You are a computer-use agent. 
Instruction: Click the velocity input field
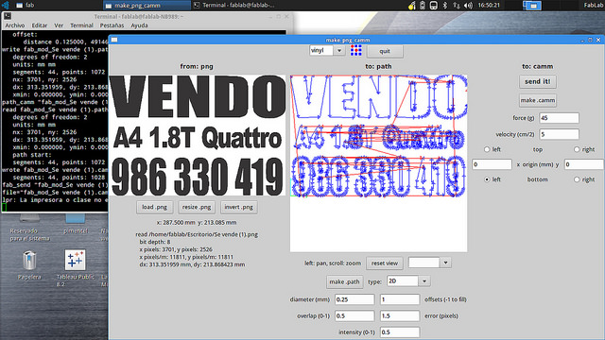[x=559, y=134]
